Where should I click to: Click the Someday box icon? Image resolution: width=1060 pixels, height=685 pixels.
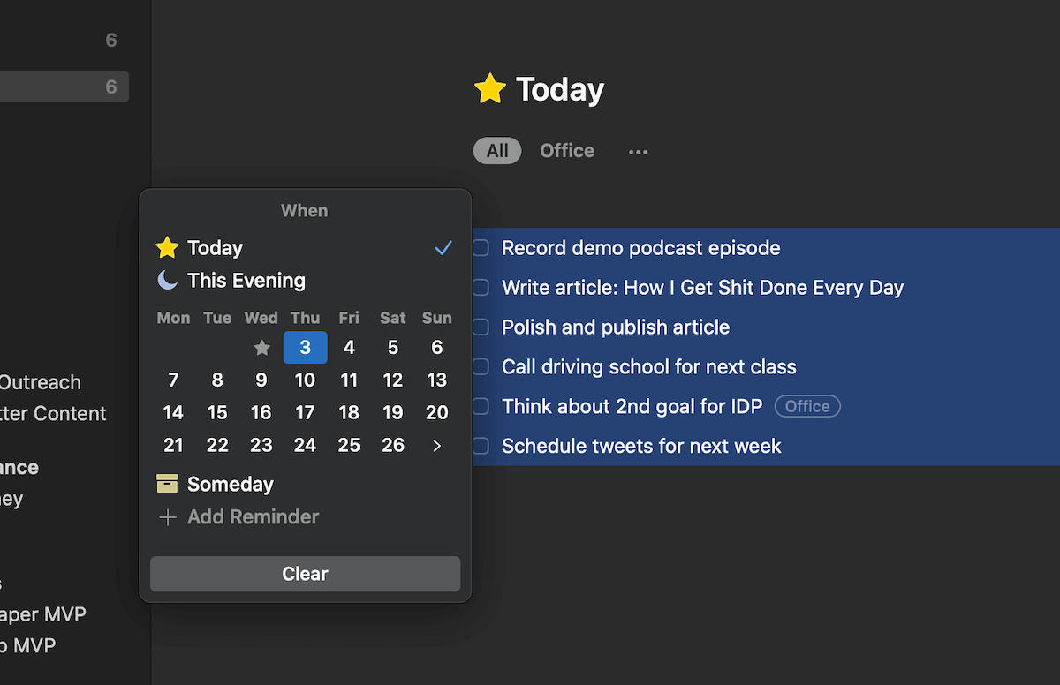(x=168, y=484)
